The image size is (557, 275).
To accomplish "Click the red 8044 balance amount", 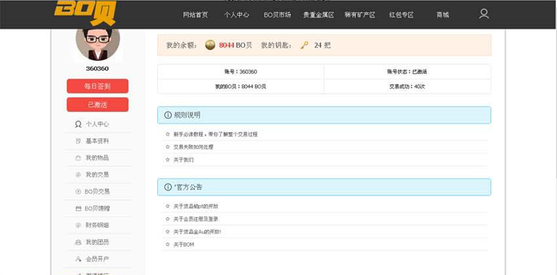I will (x=226, y=45).
